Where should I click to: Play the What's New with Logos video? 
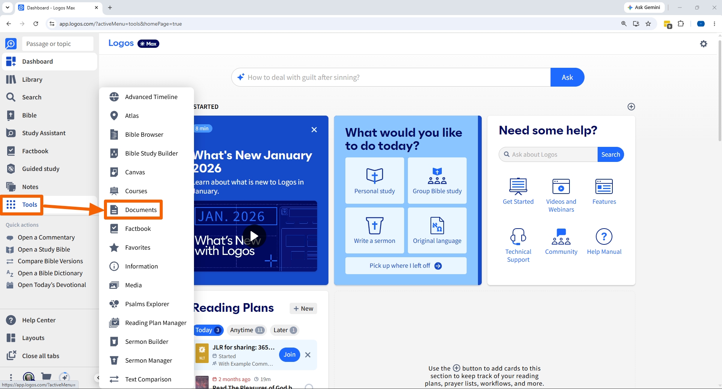(254, 236)
